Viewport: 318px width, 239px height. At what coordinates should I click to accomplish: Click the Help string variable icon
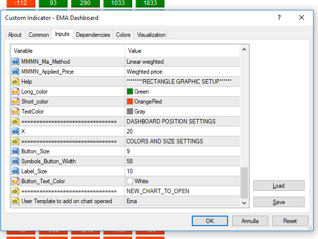point(15,82)
